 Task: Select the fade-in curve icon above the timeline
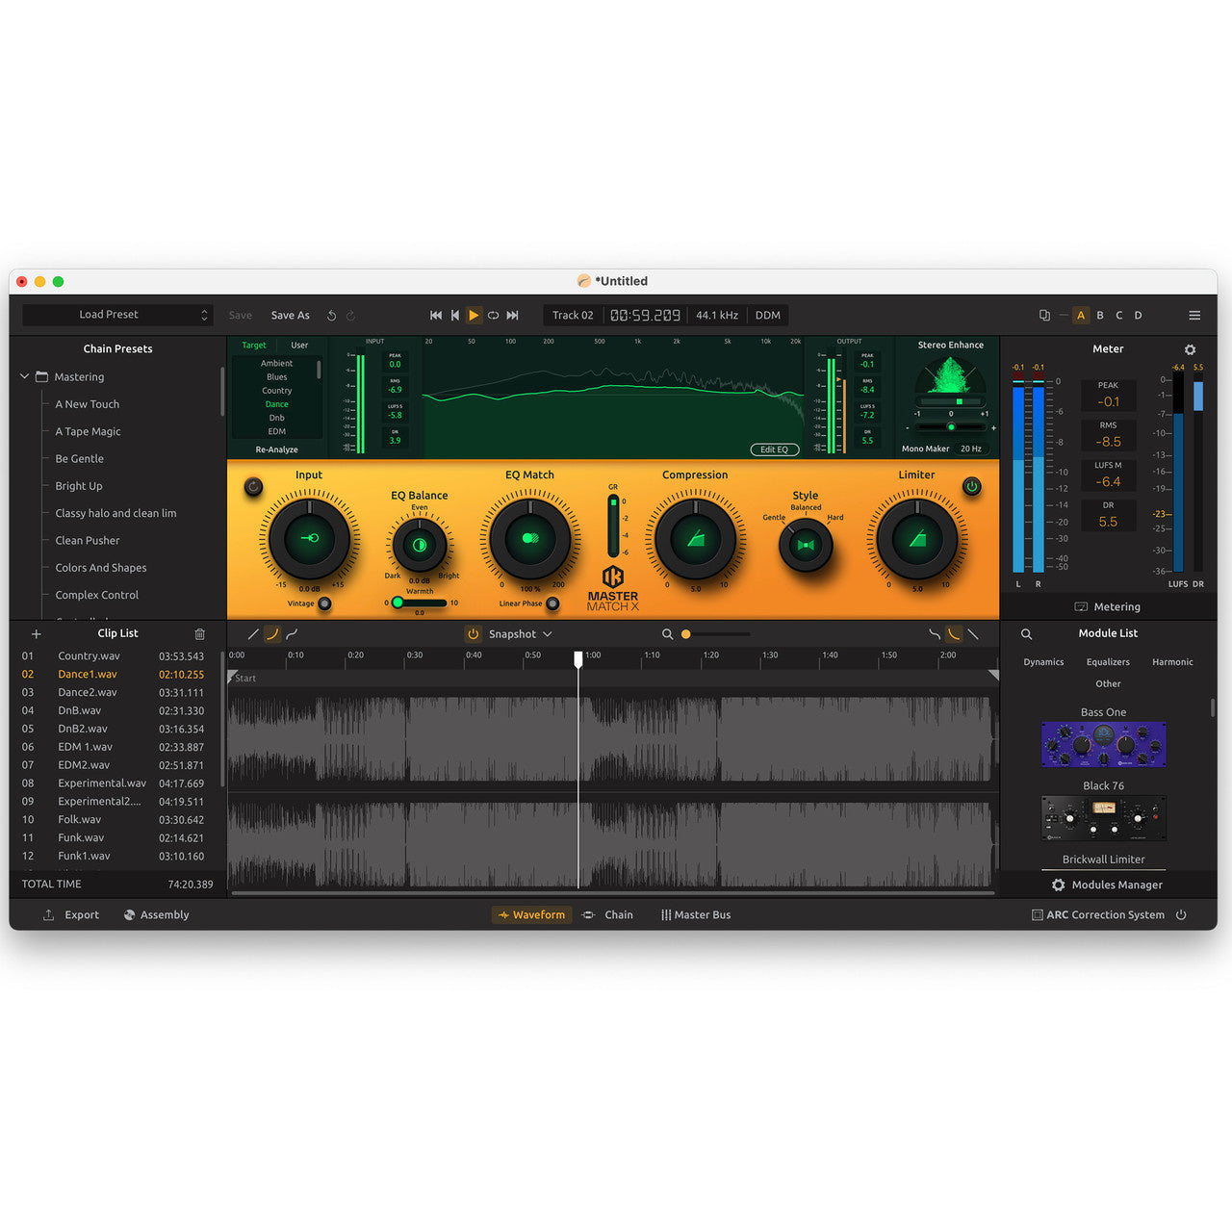(x=271, y=634)
